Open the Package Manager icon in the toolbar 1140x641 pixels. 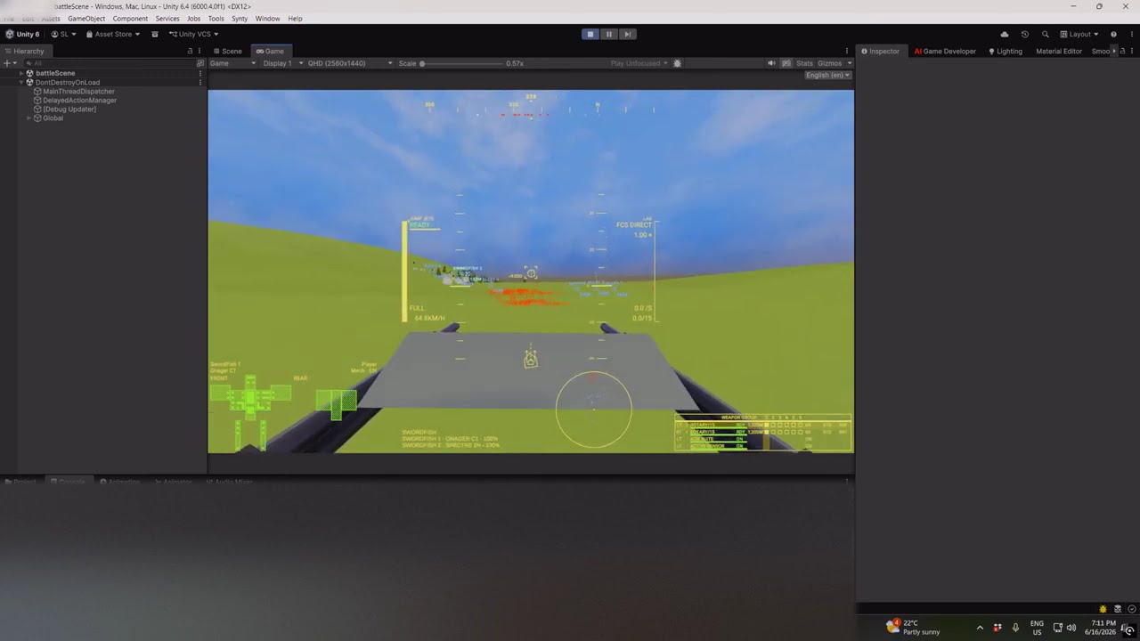tap(155, 34)
